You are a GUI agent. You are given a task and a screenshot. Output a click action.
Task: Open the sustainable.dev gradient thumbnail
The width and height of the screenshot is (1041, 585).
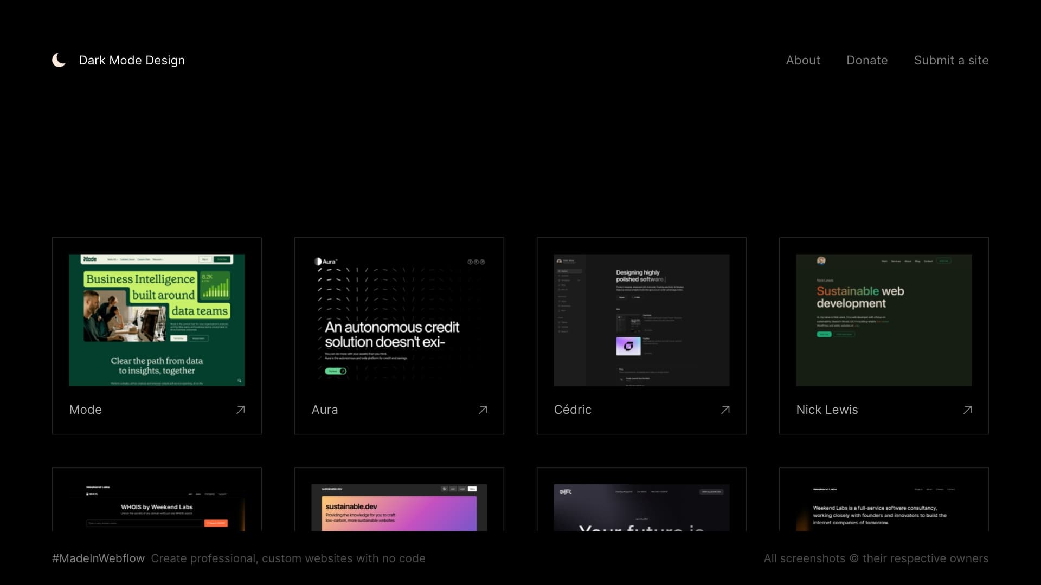pos(399,508)
